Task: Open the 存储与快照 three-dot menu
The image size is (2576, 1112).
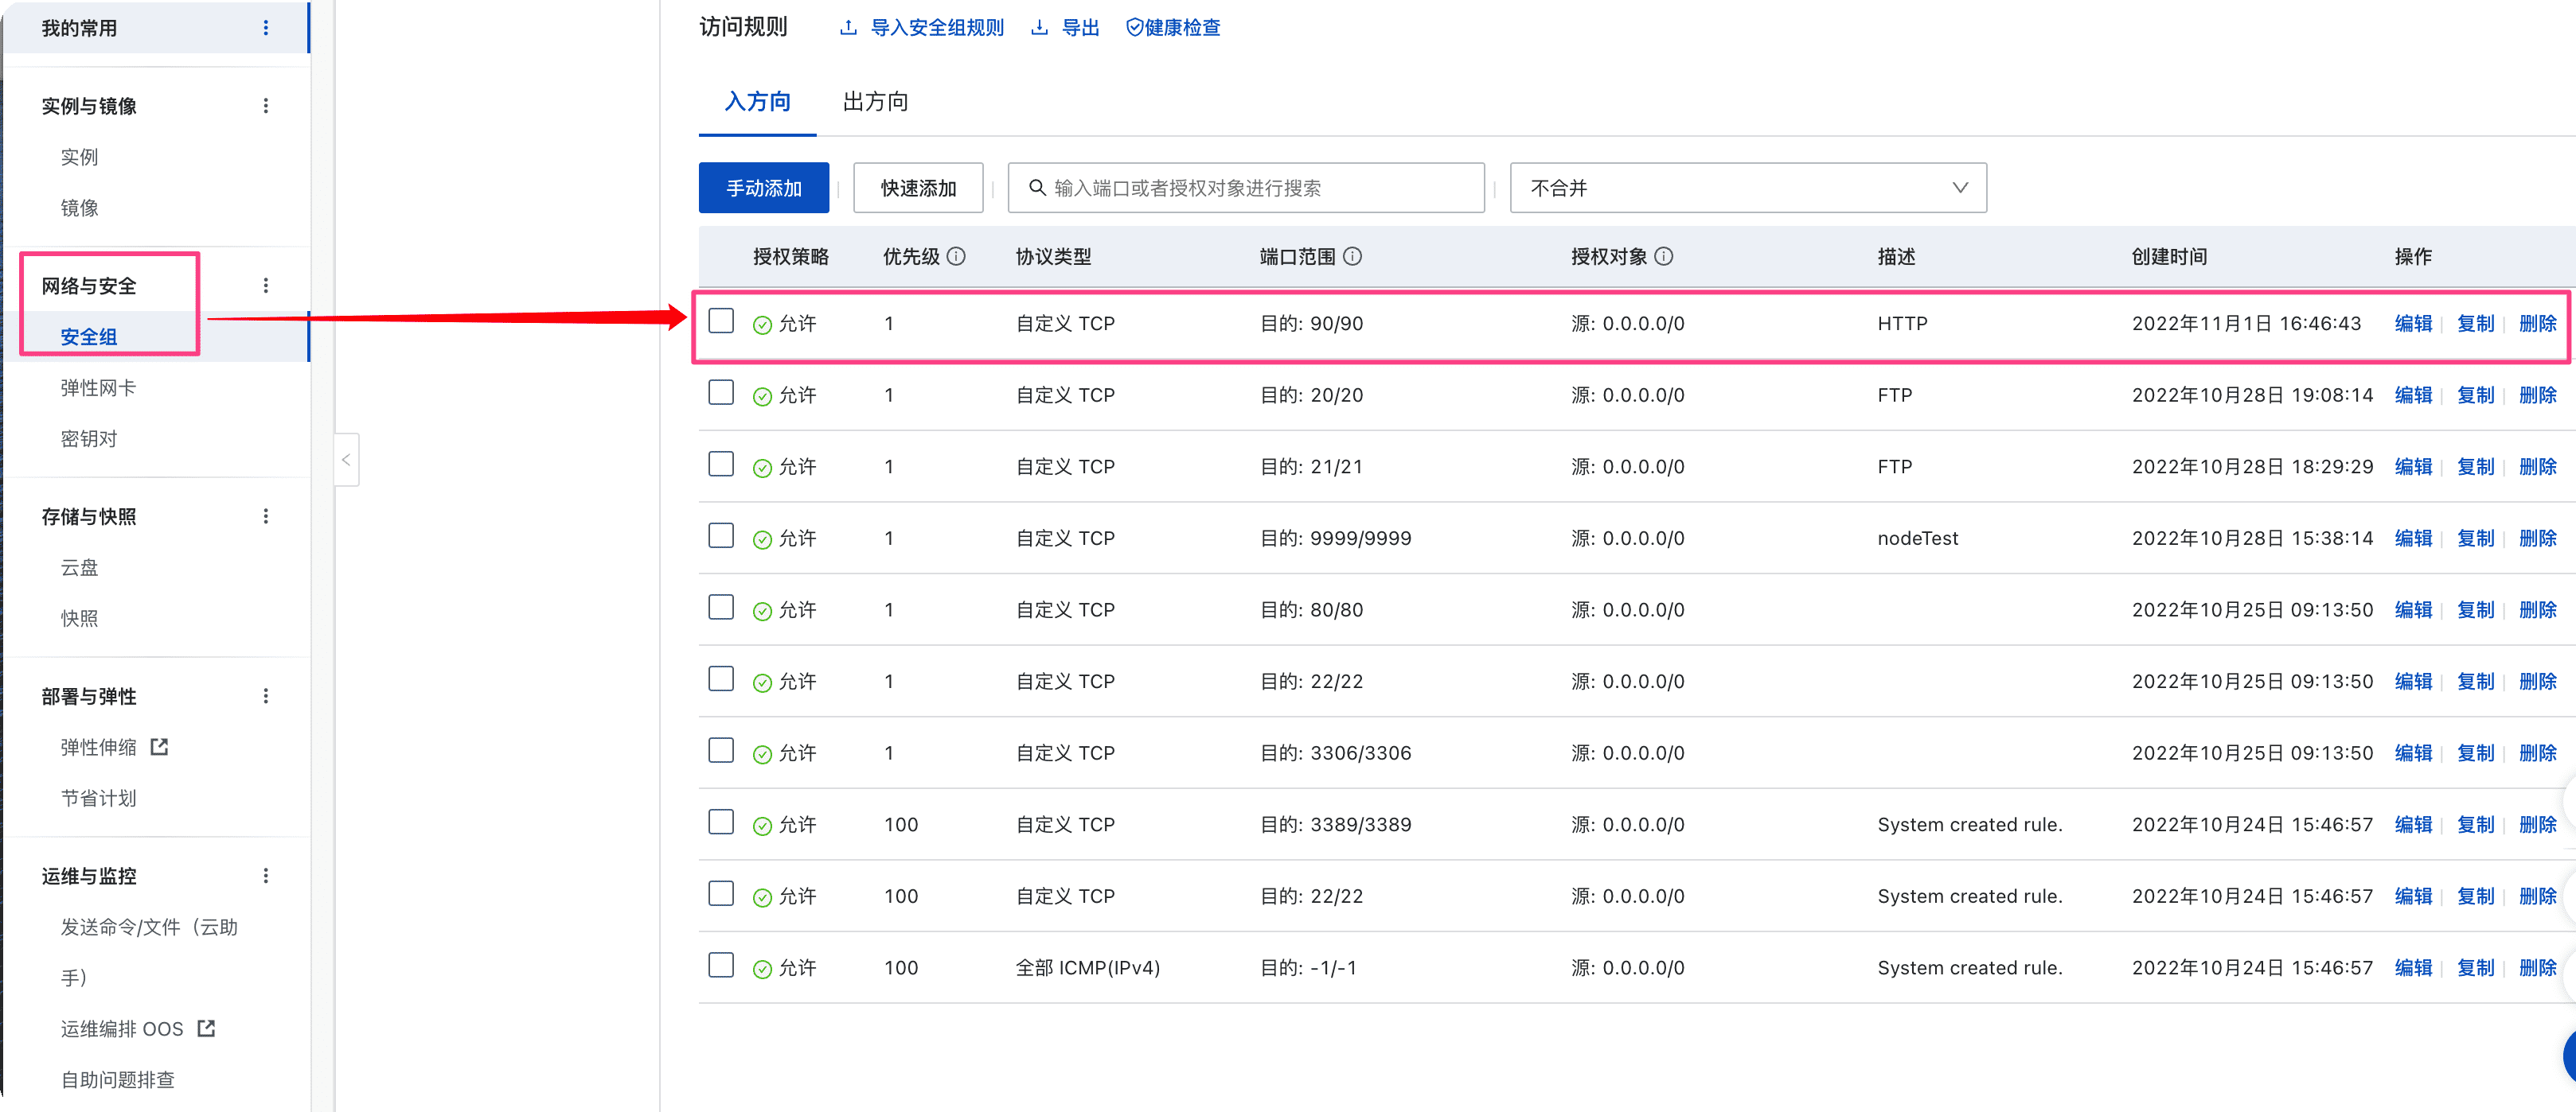Action: [x=266, y=516]
